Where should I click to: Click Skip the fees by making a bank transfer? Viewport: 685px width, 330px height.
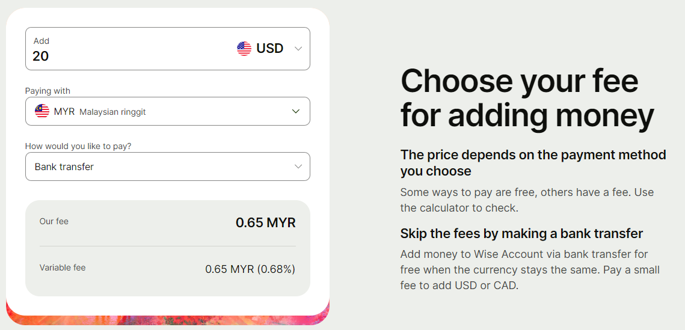(521, 234)
